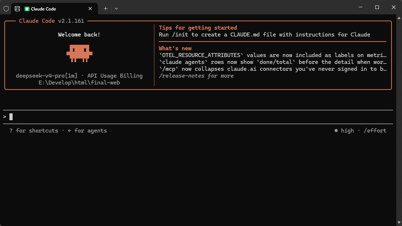Click the /release-notes for more text
Screen dimensions: 402x226
tap(196, 76)
